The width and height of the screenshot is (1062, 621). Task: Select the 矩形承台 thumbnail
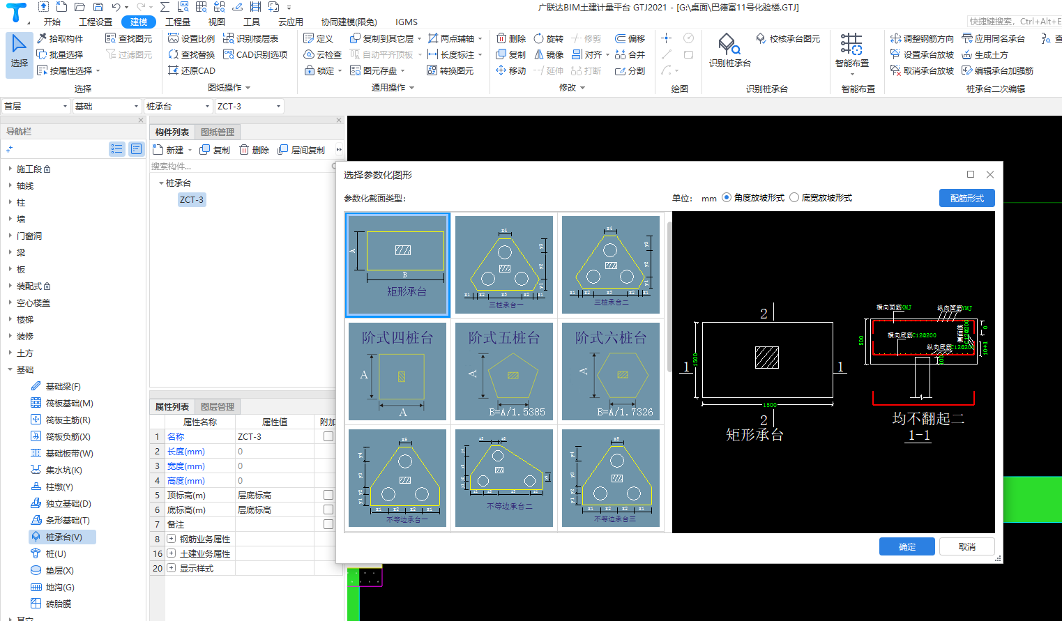click(397, 265)
